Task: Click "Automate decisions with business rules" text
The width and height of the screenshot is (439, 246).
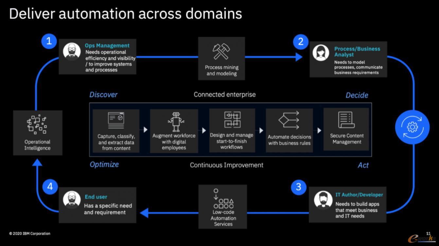Action: coord(290,140)
